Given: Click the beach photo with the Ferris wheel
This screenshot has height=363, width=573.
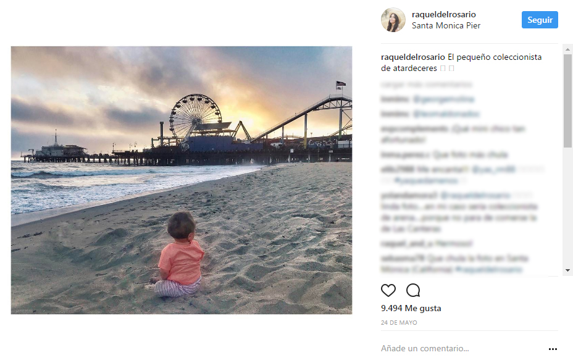Looking at the screenshot, I should click(x=182, y=180).
